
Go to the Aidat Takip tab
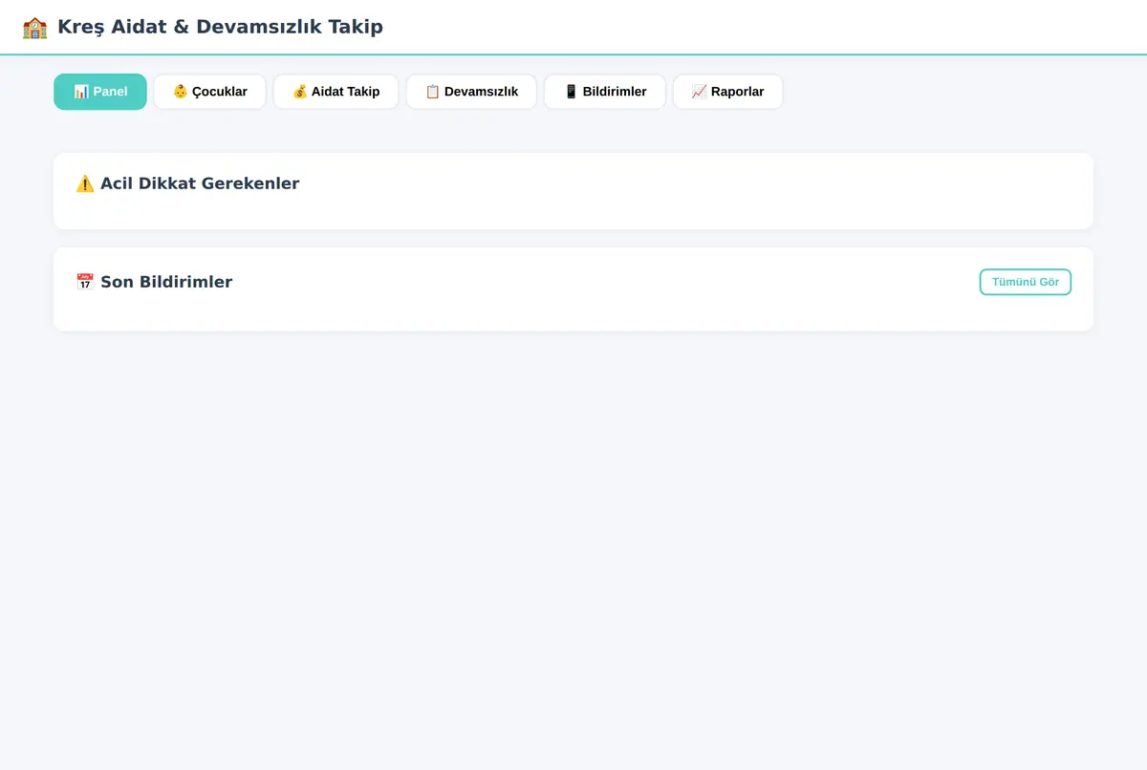pos(335,92)
